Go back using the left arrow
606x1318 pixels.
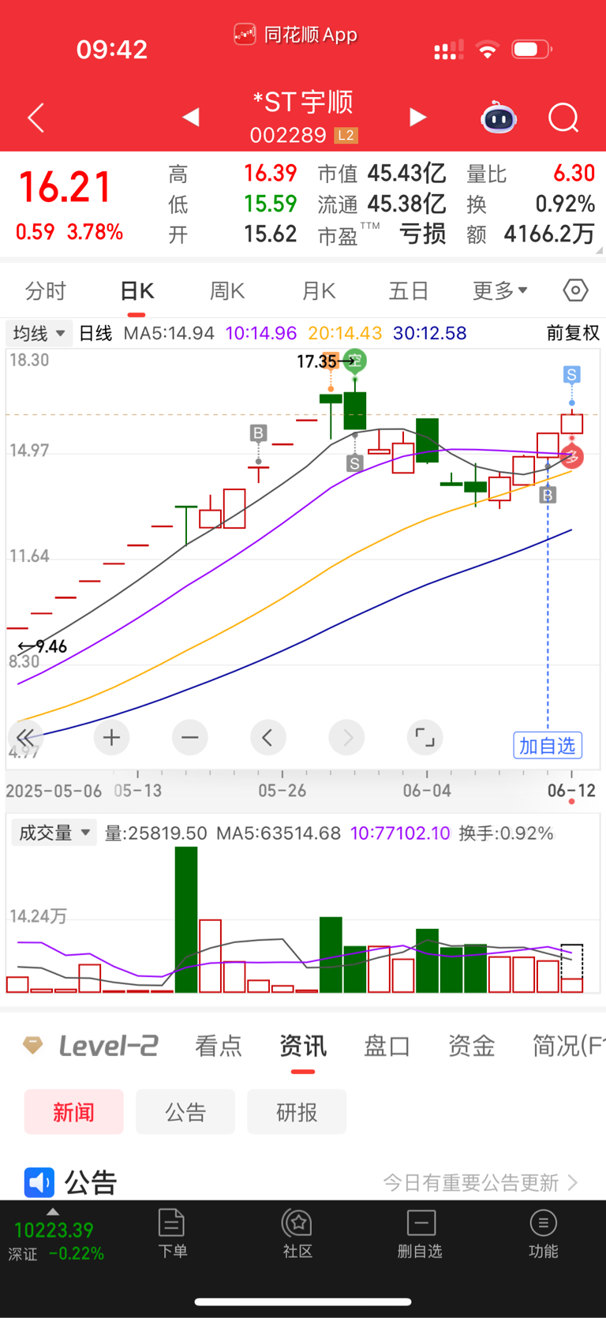[x=36, y=118]
